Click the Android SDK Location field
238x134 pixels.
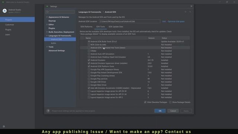click(129, 22)
